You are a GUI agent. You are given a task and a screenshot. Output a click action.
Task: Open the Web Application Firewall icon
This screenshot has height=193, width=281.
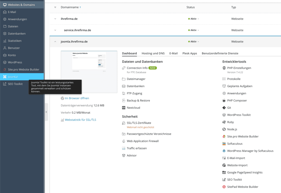(124, 141)
